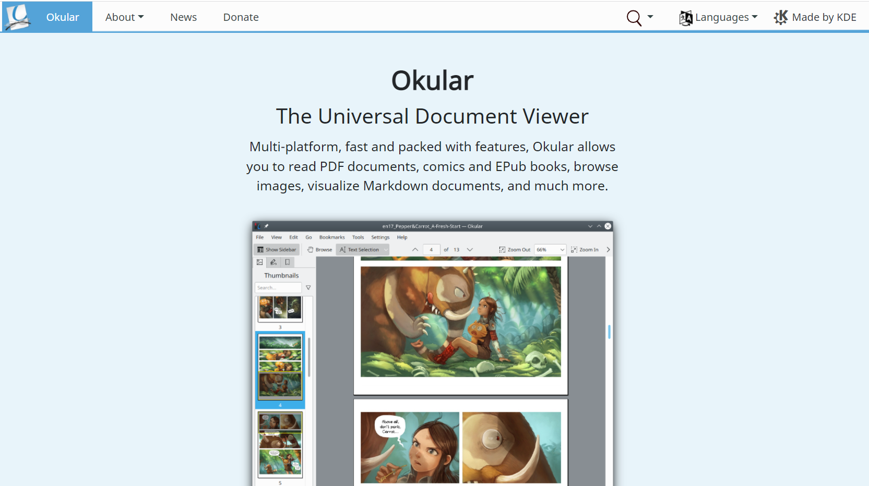The image size is (869, 486).
Task: Click the window maximize chevron icon
Action: tap(599, 226)
